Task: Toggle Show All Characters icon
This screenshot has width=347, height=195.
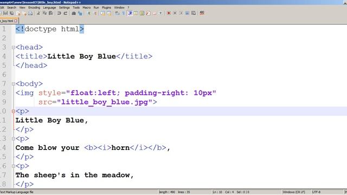Action: coord(124,13)
